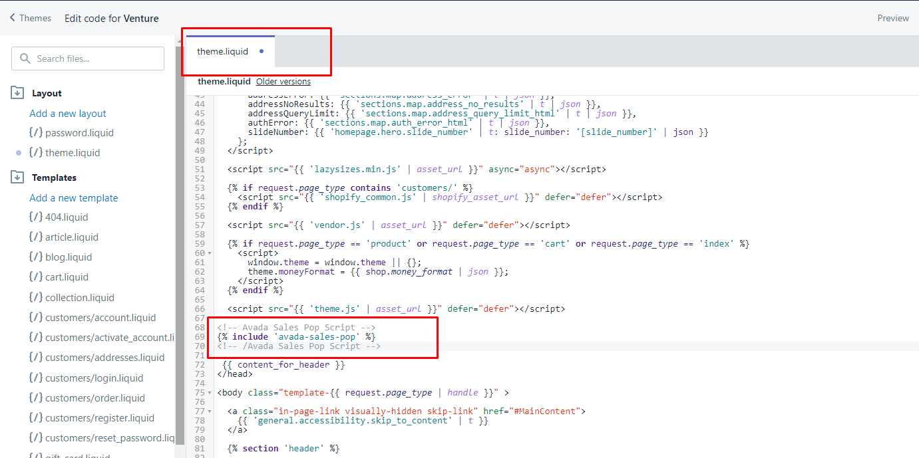
Task: Open customers/order.liquid template
Action: 95,398
